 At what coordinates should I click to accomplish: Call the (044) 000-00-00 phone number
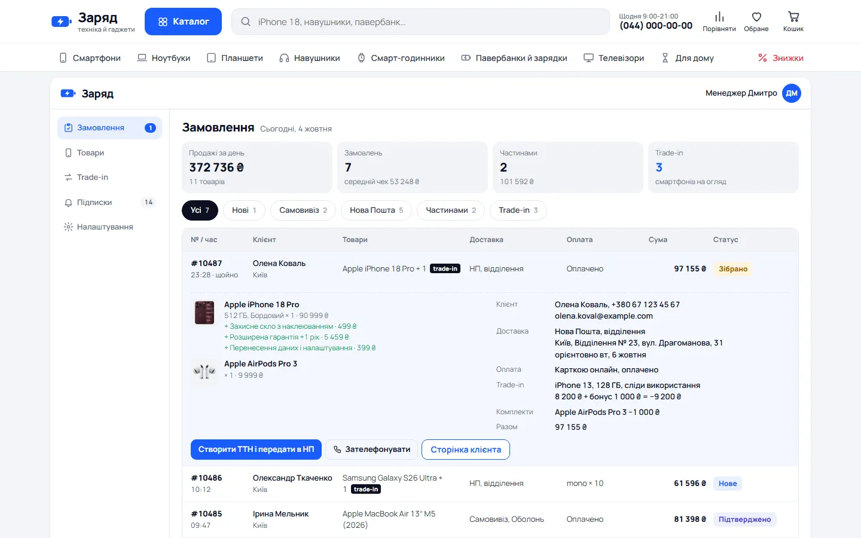click(x=656, y=26)
